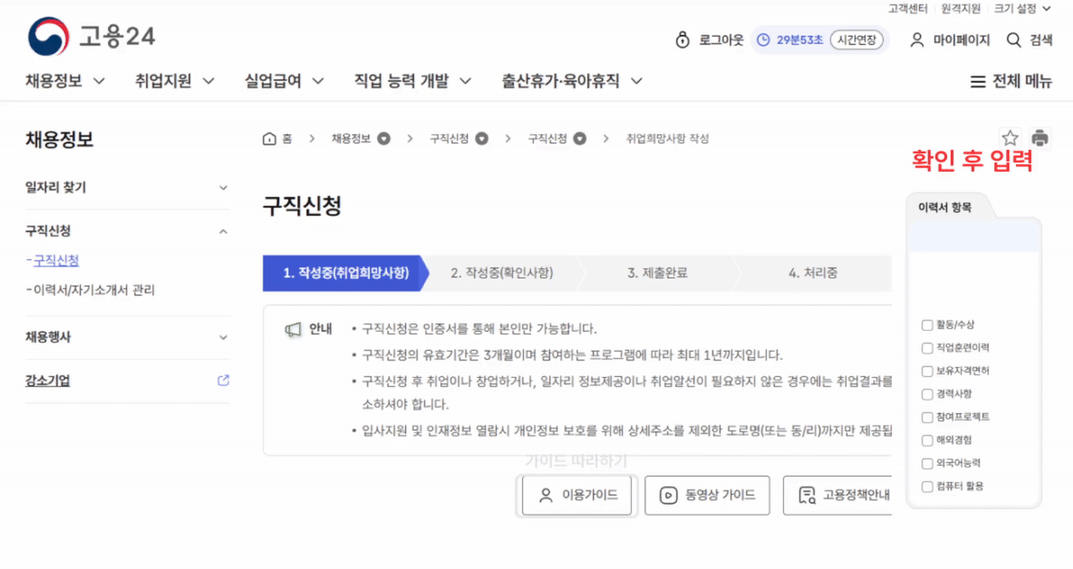This screenshot has width=1073, height=569.
Task: Expand 일자리 찾기 sidebar section
Action: tap(223, 188)
